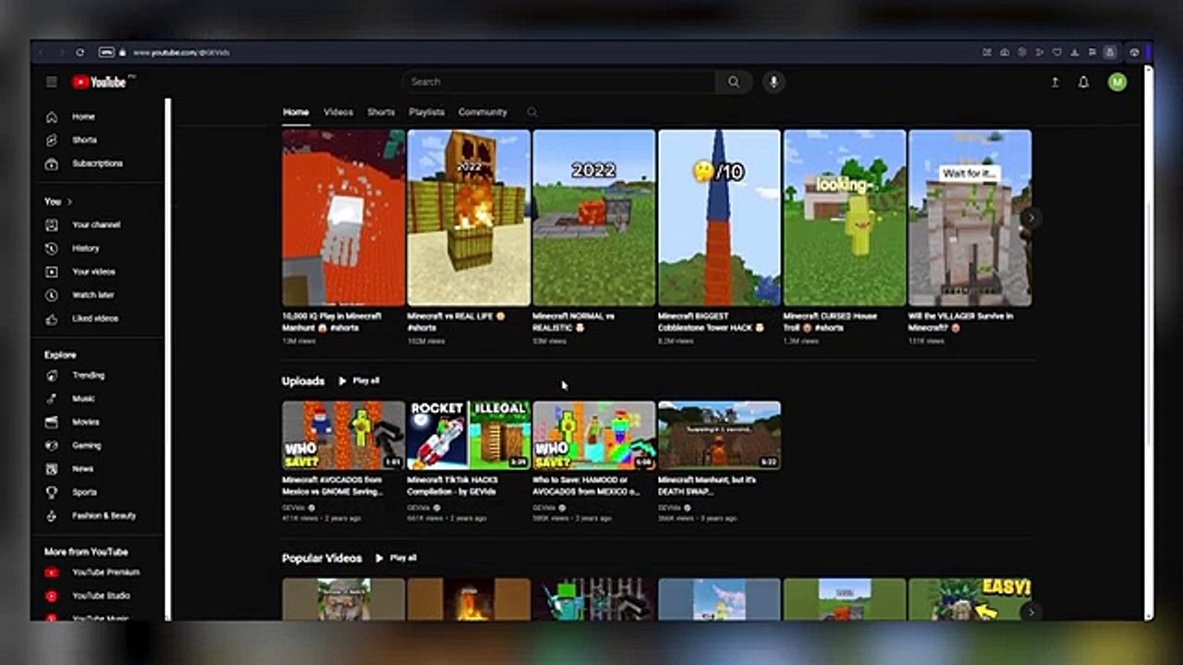Click the browser address bar URL

click(181, 53)
